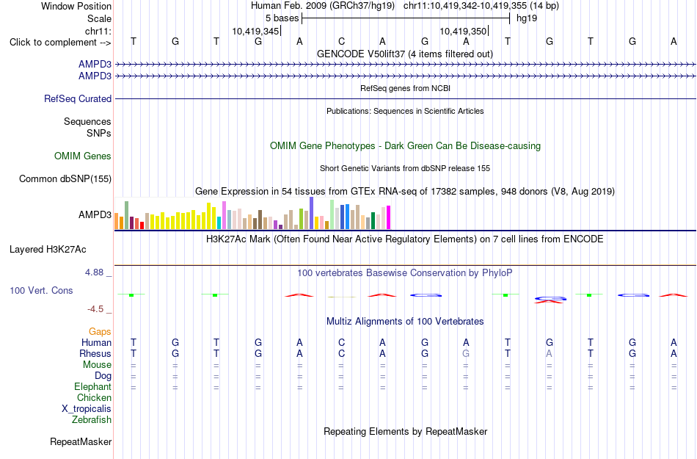Click blue G with inverted red A logo
This screenshot has height=459, width=697.
(x=550, y=300)
